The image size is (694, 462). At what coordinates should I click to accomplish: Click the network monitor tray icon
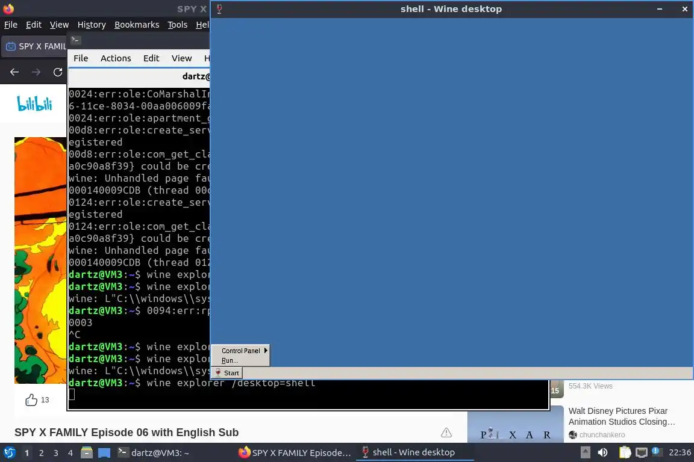click(x=642, y=452)
